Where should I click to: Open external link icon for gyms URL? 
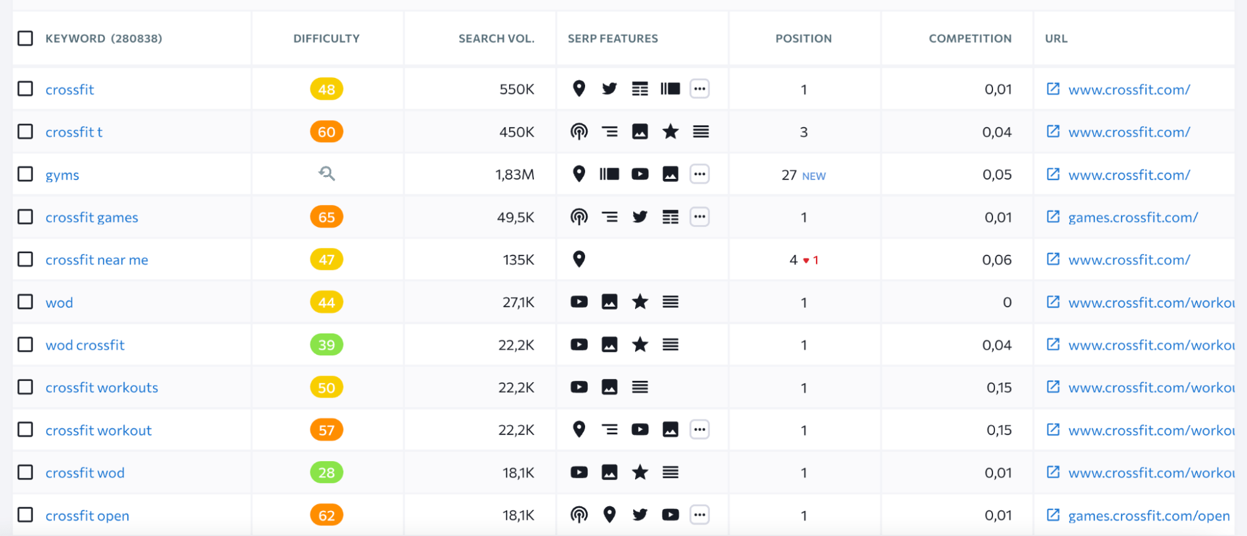(x=1053, y=175)
